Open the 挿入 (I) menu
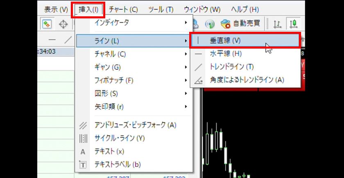344x178 pixels. [88, 9]
